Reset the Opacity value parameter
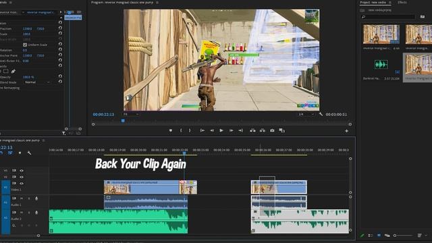Viewport: 432px width, 243px height. 60,76
